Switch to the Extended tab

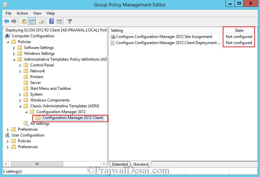tap(120, 164)
